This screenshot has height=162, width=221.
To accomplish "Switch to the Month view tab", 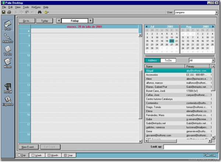I will pyautogui.click(x=53, y=155).
